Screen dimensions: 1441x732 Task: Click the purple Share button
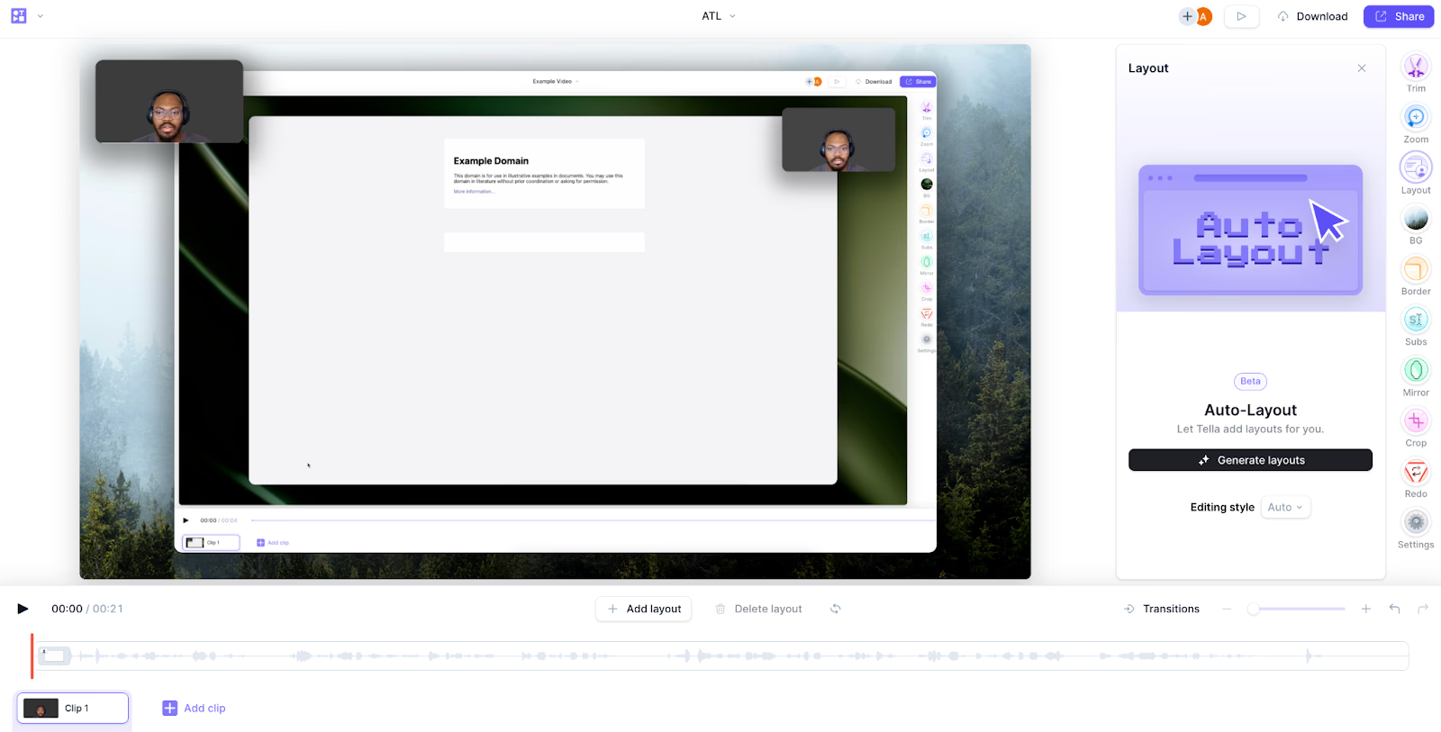[x=1399, y=16]
